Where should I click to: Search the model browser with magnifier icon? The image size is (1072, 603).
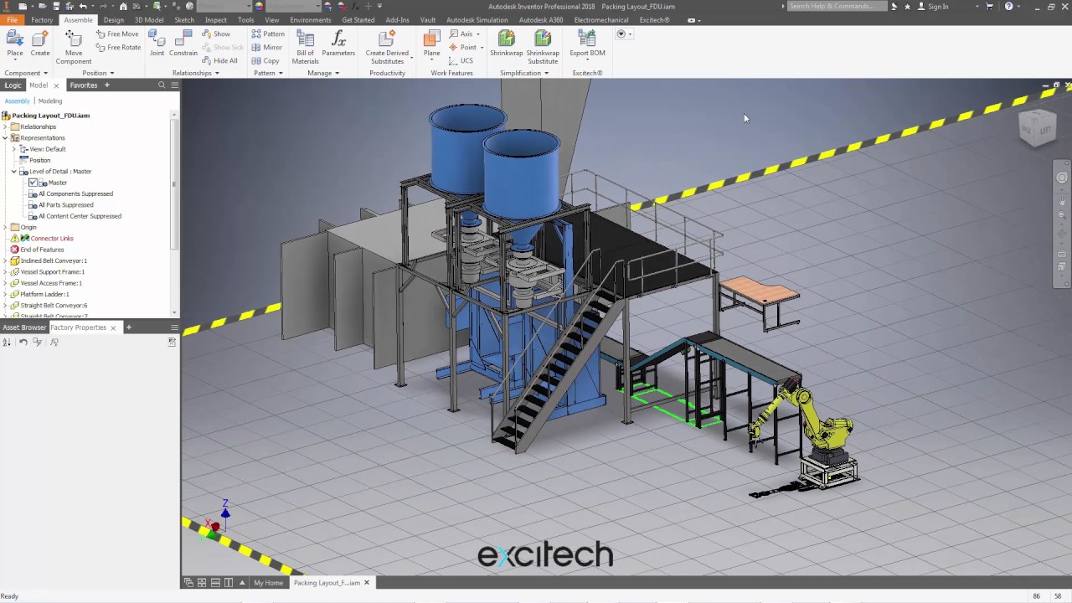click(162, 85)
